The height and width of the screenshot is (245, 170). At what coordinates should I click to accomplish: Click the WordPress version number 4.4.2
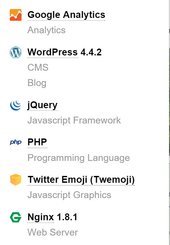91,52
